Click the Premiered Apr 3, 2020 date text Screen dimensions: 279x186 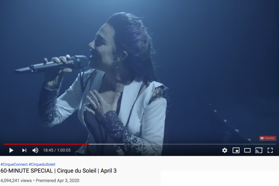pyautogui.click(x=58, y=180)
